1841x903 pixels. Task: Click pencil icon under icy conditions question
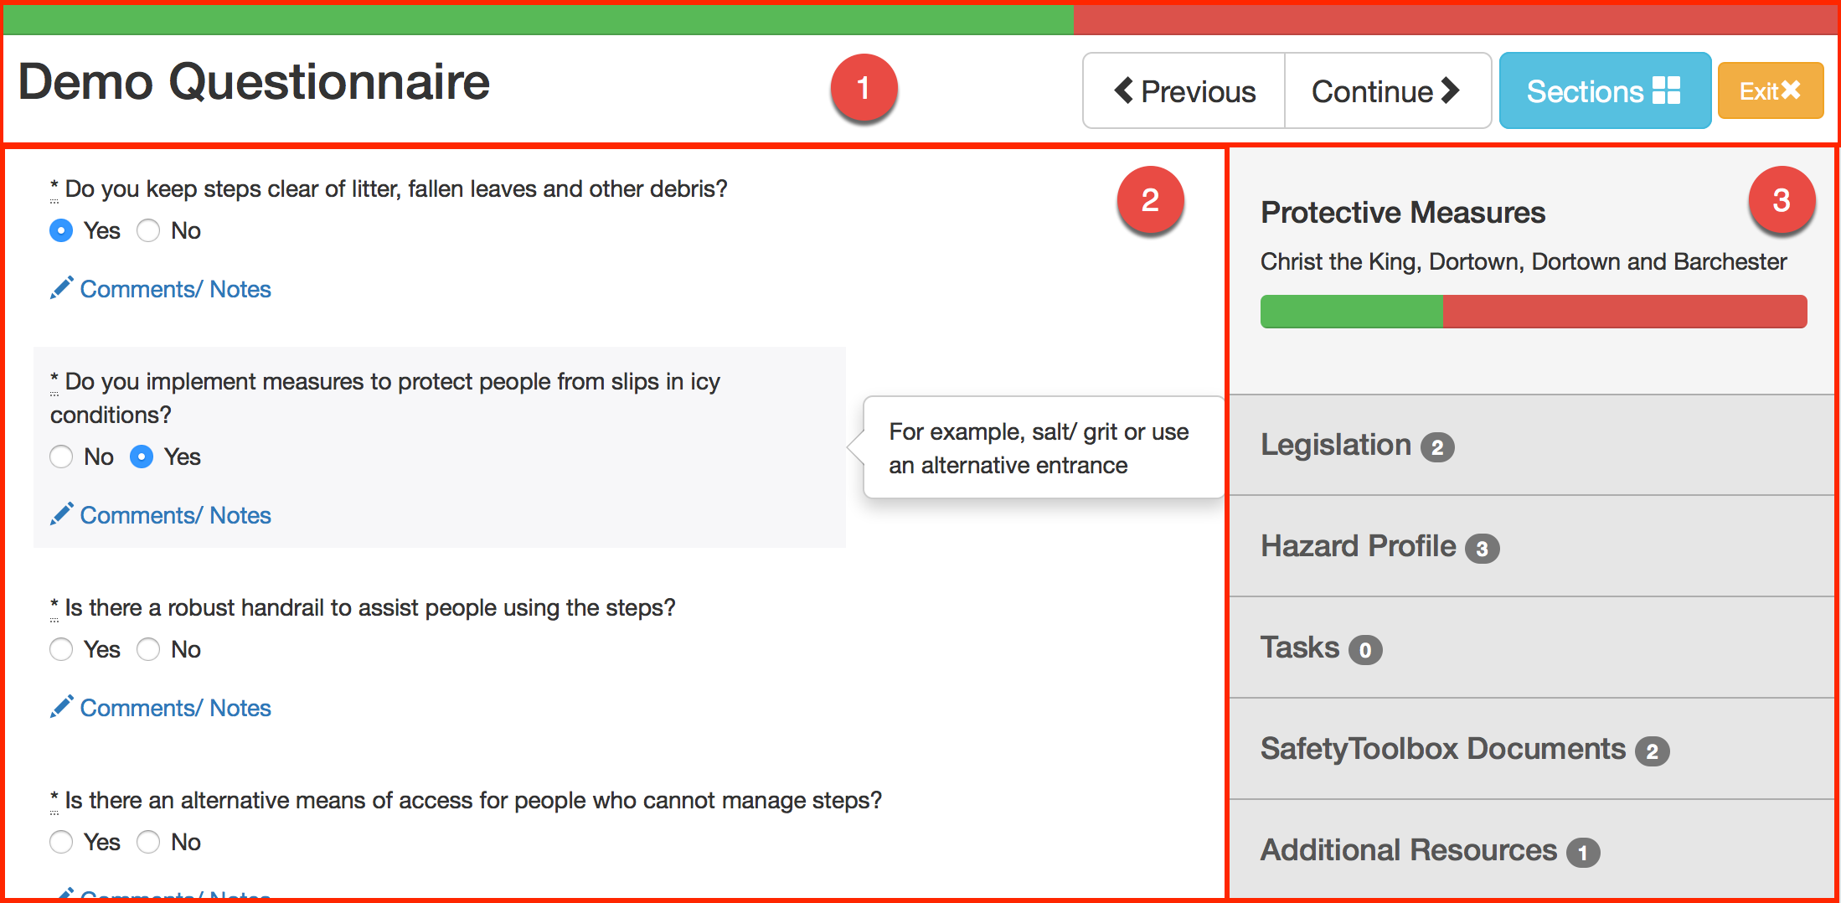[61, 514]
